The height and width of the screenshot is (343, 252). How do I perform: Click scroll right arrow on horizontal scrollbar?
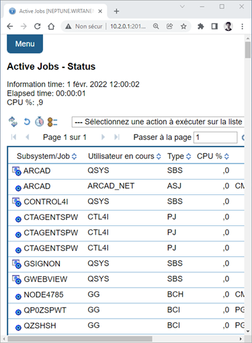[x=241, y=338]
